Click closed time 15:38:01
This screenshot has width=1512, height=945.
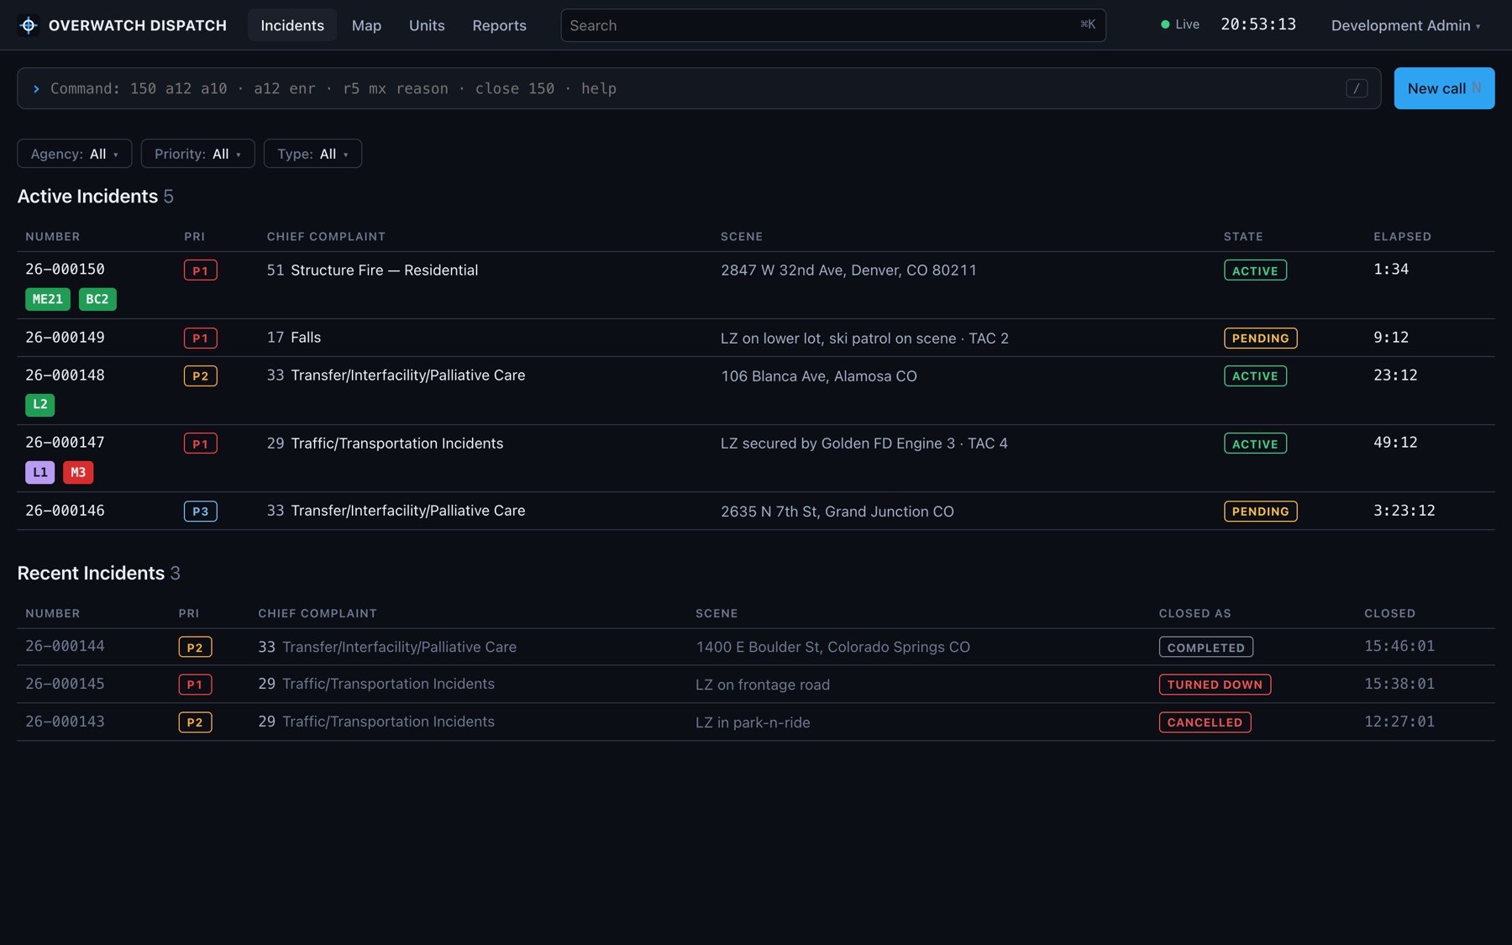1399,684
